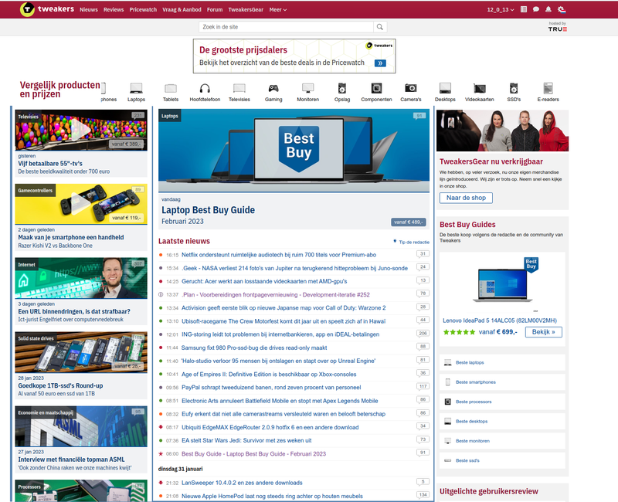Expand the Meer menu

[278, 9]
